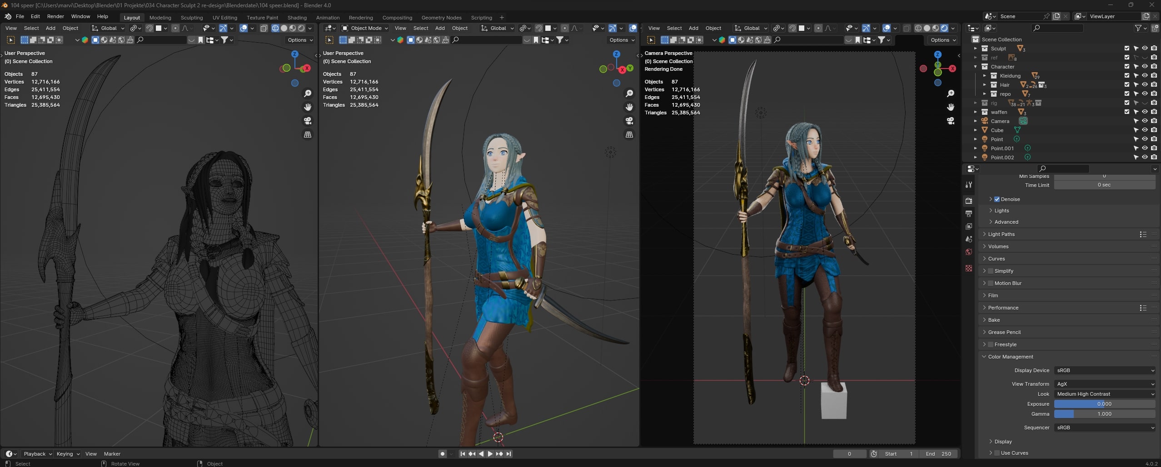Open the World properties tab
The image size is (1161, 467).
(969, 252)
